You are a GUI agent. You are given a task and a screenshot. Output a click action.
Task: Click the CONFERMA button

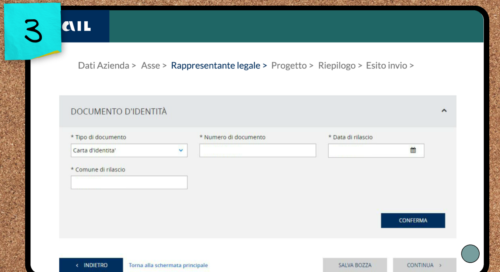[413, 220]
